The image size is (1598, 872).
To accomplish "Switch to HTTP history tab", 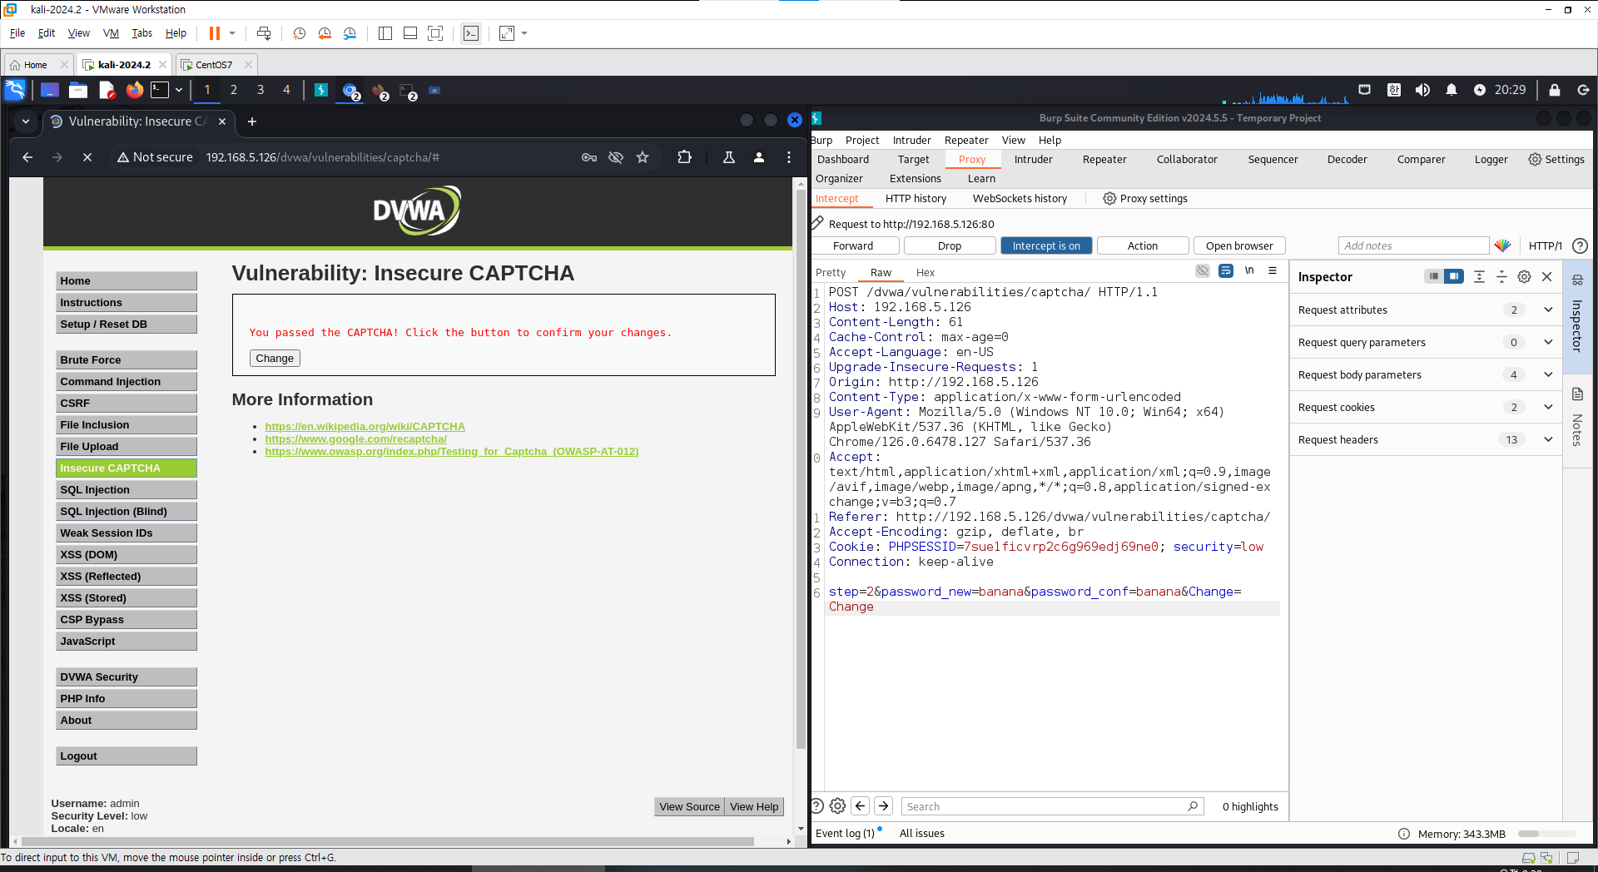I will pyautogui.click(x=916, y=198).
